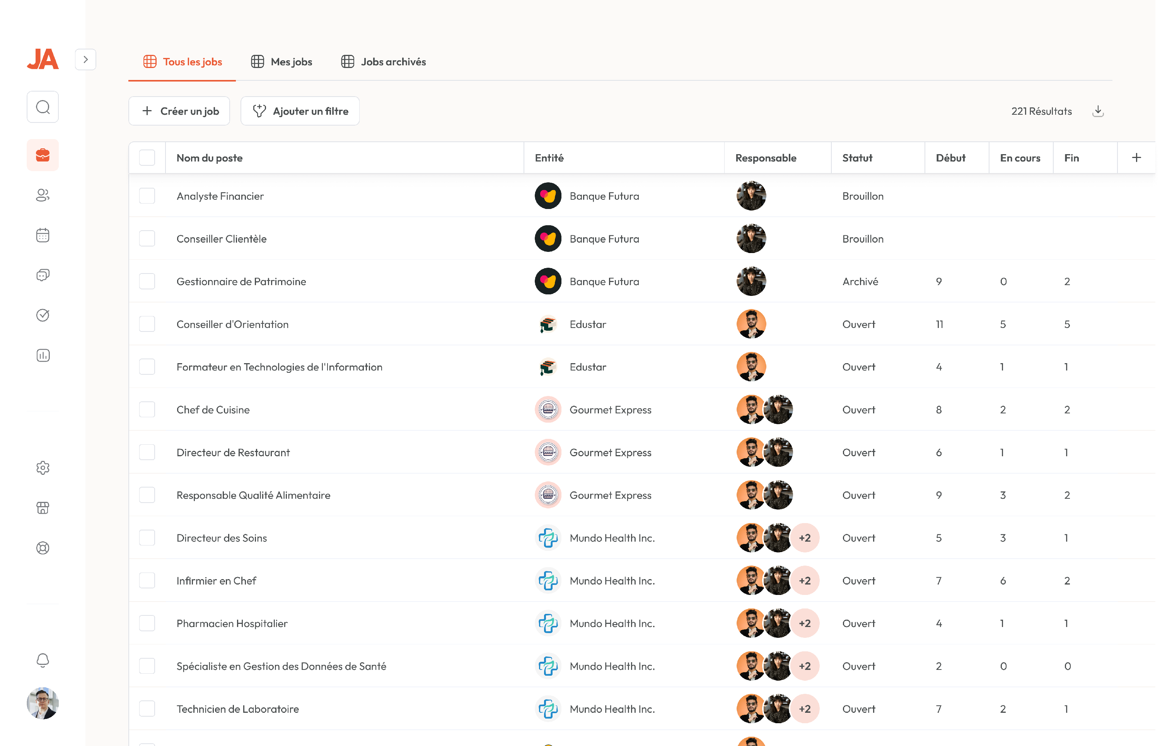Switch to the Mes jobs tab
This screenshot has height=746, width=1160.
coord(281,62)
